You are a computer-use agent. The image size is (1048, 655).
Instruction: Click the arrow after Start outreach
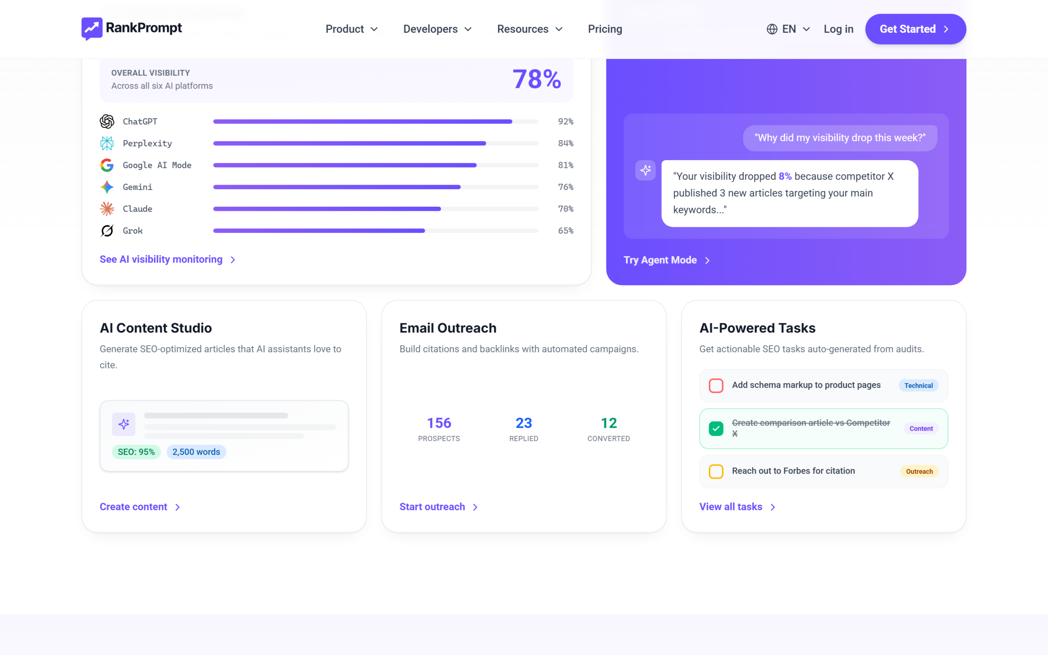point(475,507)
